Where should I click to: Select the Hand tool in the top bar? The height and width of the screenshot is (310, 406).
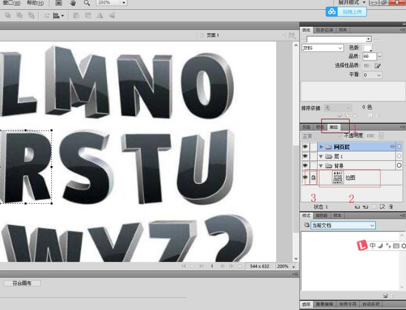coord(73,3)
